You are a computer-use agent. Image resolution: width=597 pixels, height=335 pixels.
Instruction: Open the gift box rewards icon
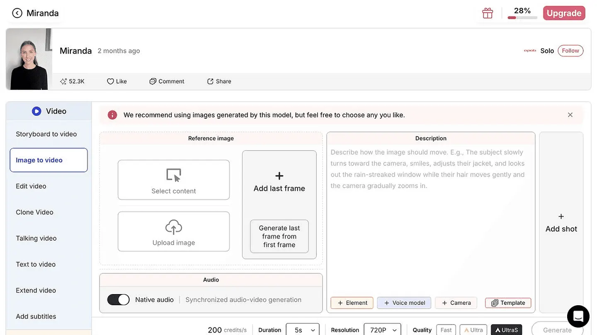coord(488,13)
